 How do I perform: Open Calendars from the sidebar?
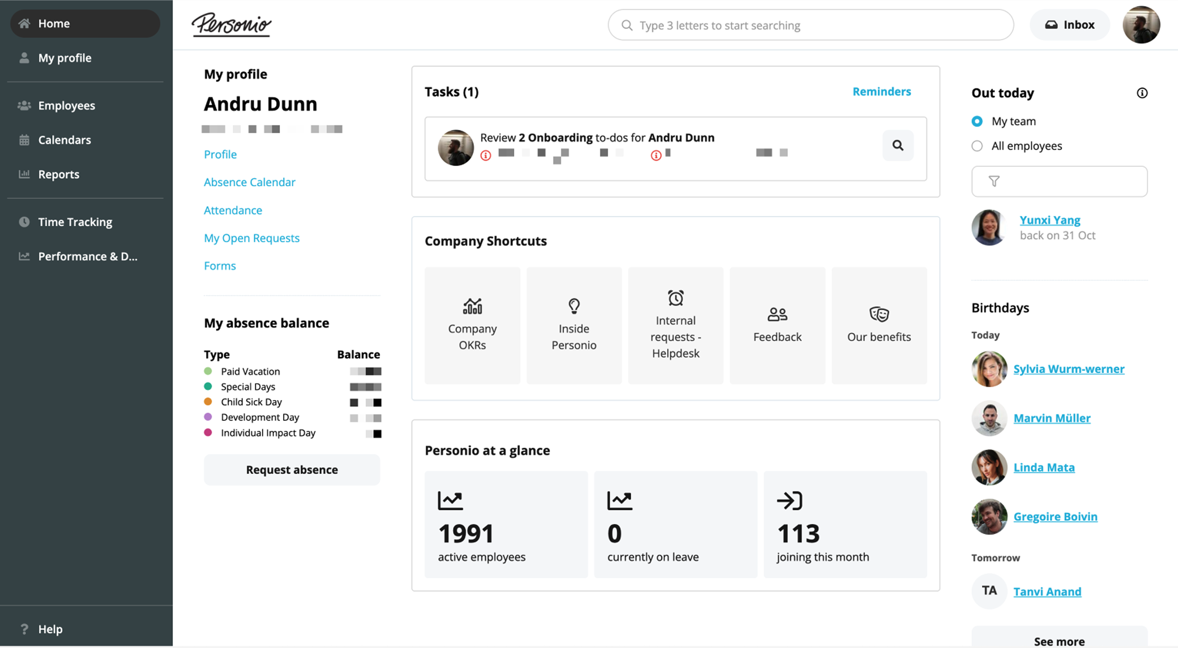coord(64,140)
